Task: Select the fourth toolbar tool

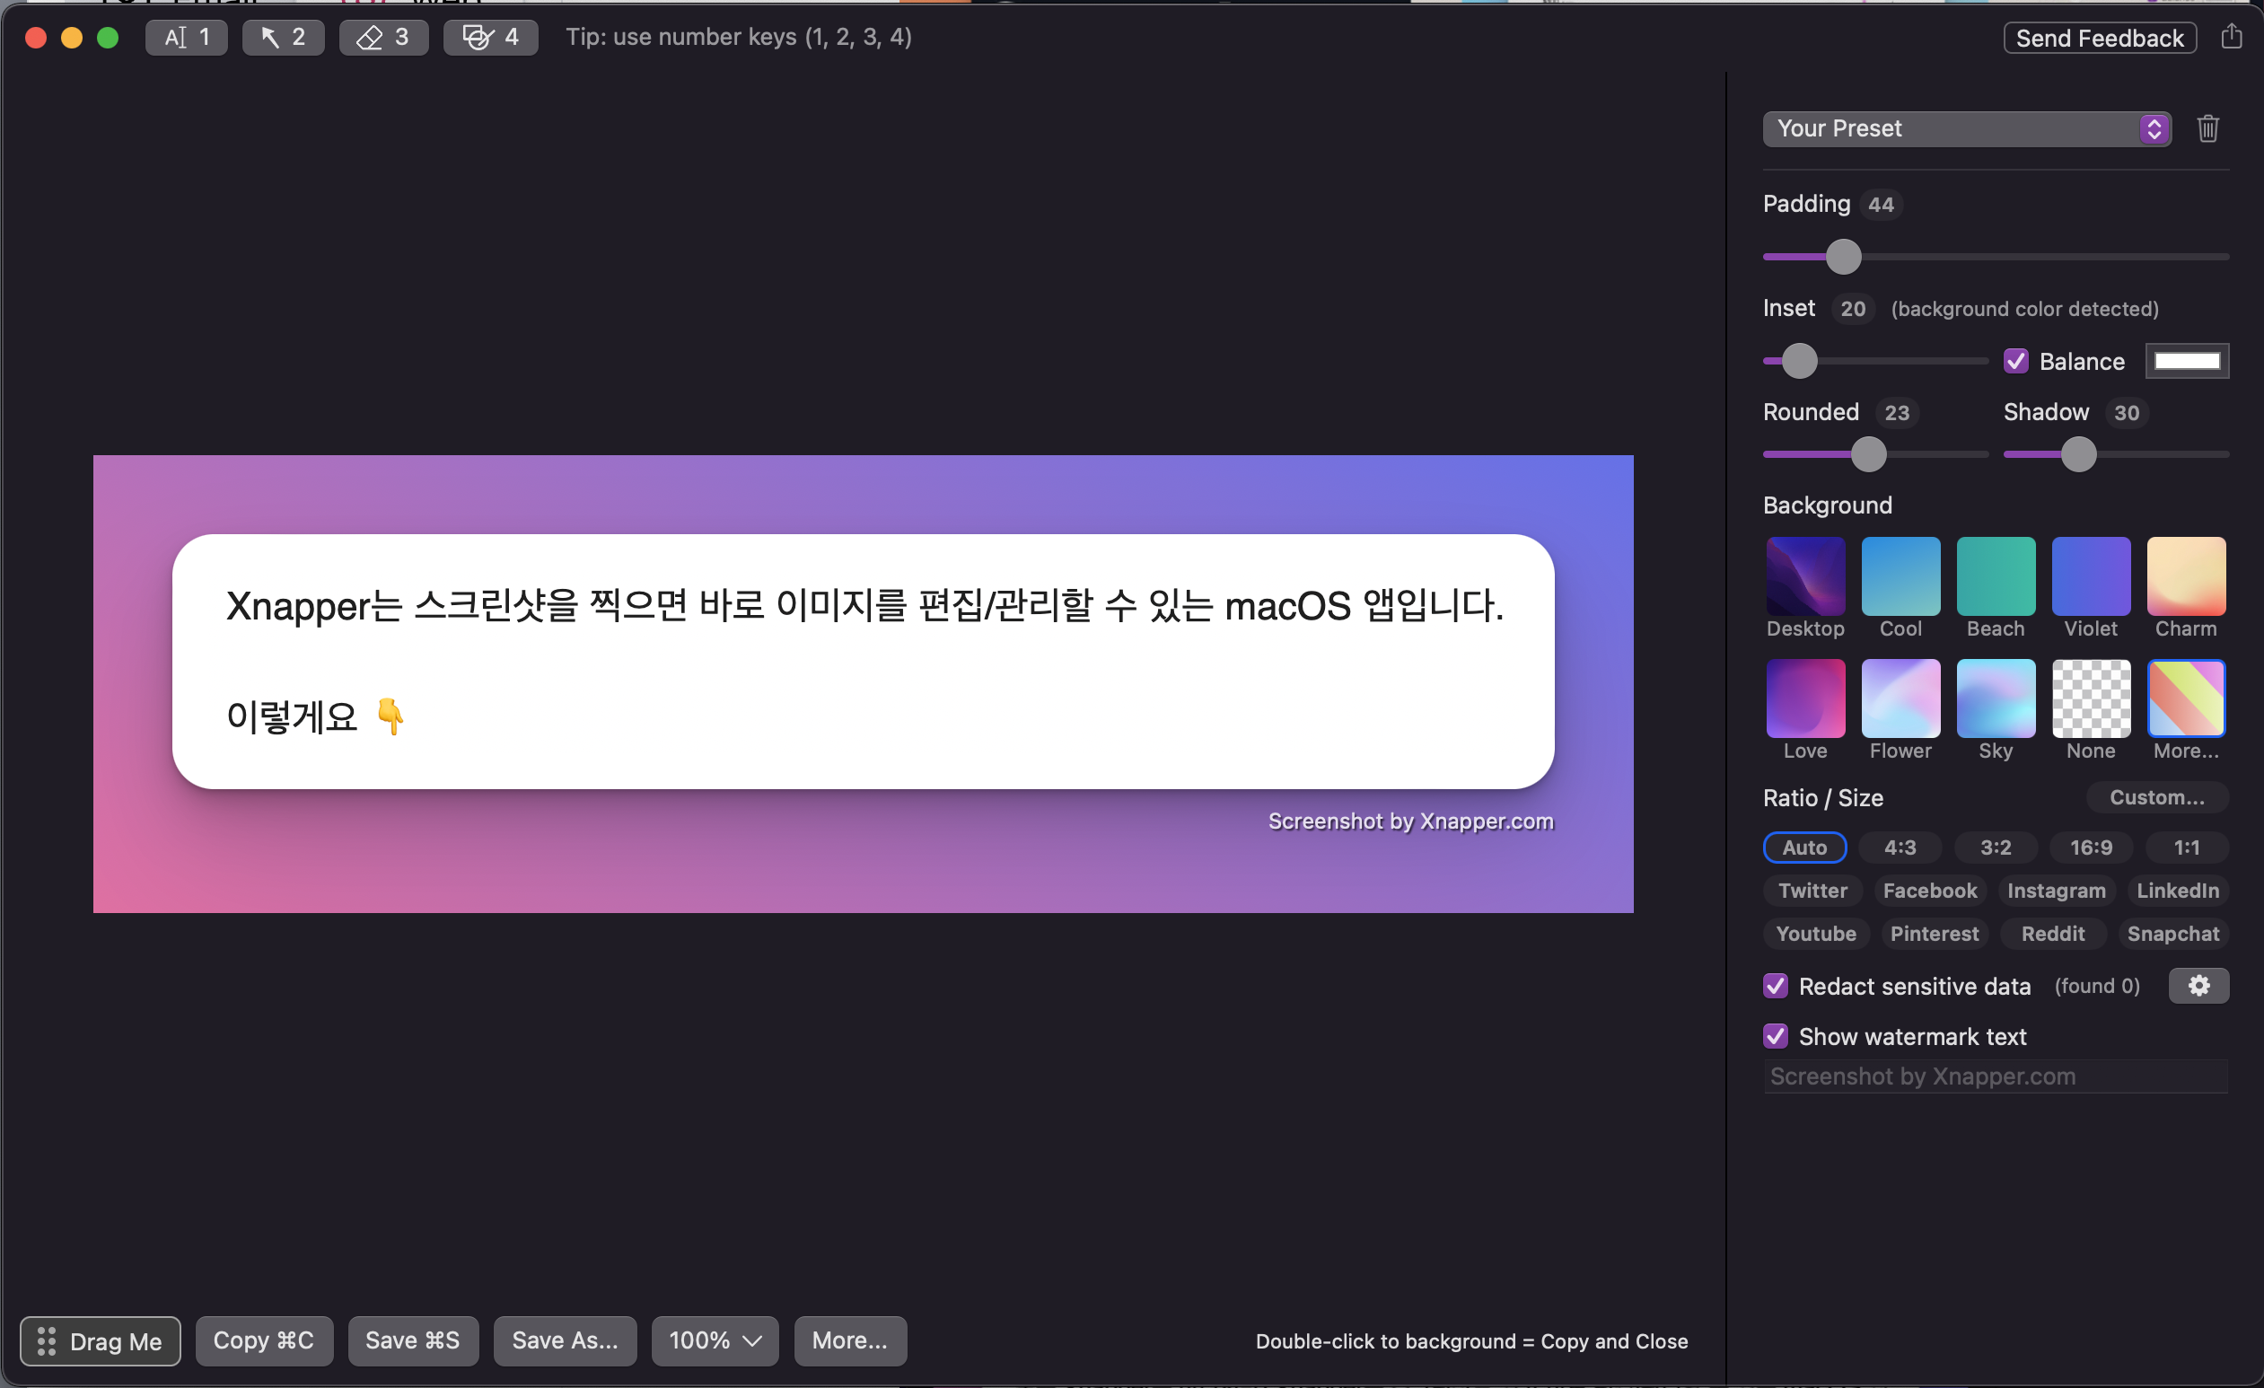Action: [491, 37]
